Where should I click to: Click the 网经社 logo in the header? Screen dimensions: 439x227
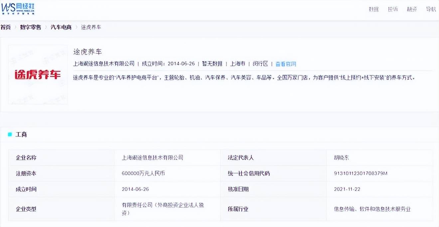[x=18, y=9]
